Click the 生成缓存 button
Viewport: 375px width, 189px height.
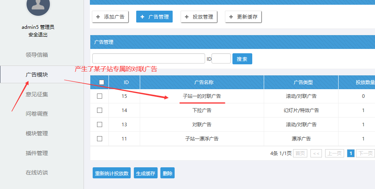(146, 173)
